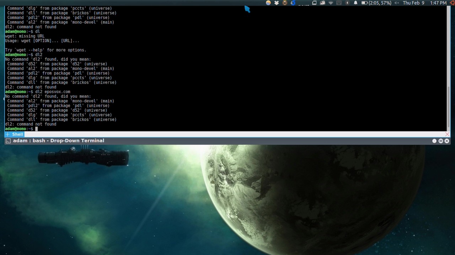Close the current Shell tab with red X
Viewport: 455px width, 255px height.
pyautogui.click(x=447, y=135)
